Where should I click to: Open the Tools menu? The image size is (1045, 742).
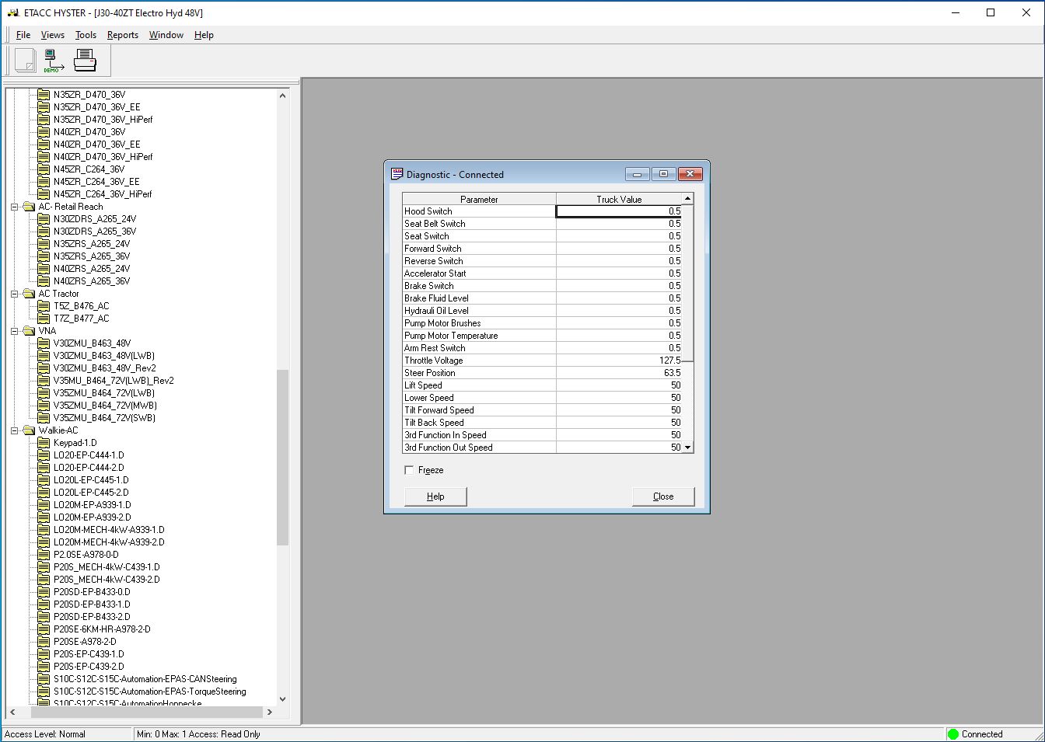coord(86,35)
